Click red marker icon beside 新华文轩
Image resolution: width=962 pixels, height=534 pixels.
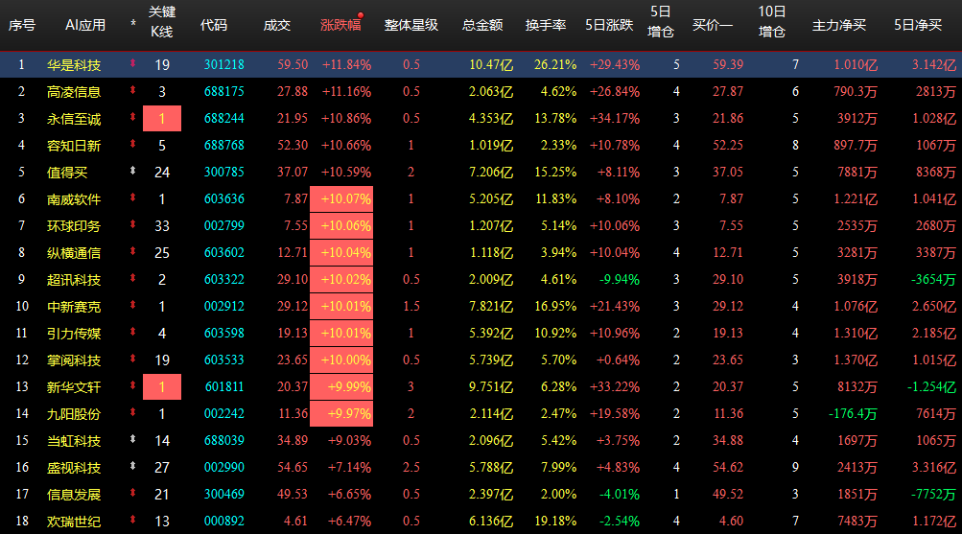pyautogui.click(x=132, y=385)
